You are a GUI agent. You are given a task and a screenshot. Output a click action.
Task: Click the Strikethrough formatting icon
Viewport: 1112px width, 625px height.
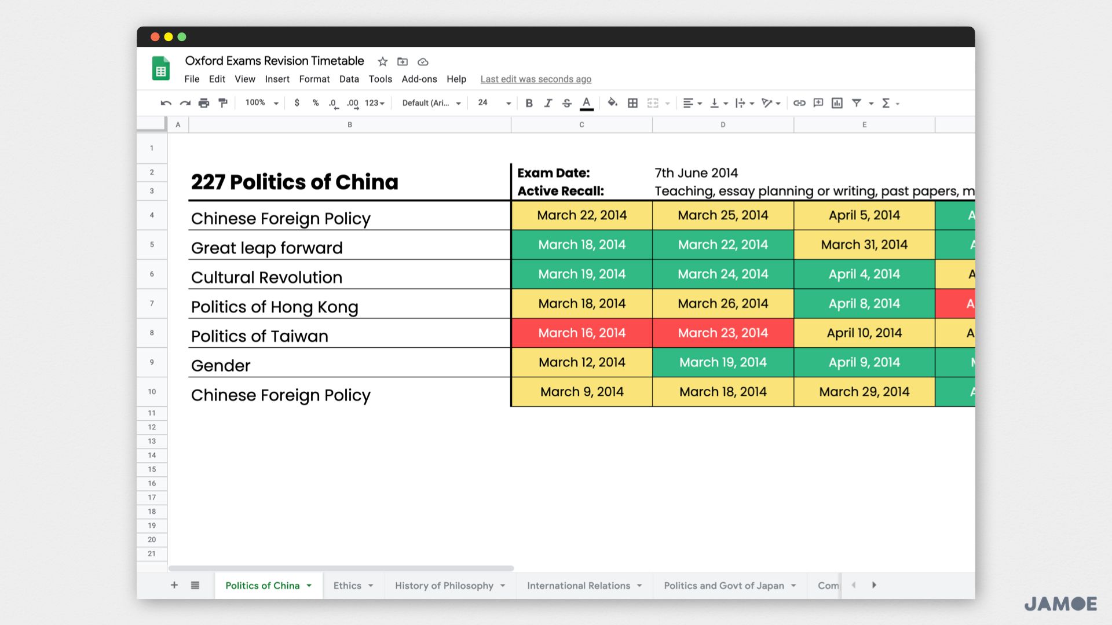coord(566,103)
